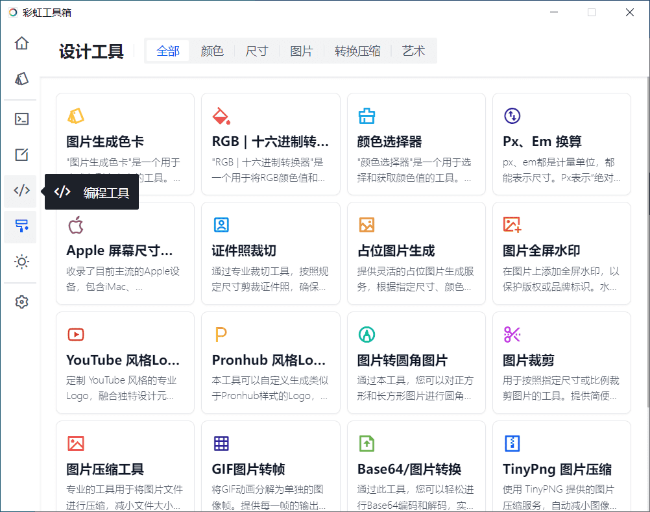The height and width of the screenshot is (512, 650).
Task: Open the 颜色选择器 tool card
Action: (416, 144)
